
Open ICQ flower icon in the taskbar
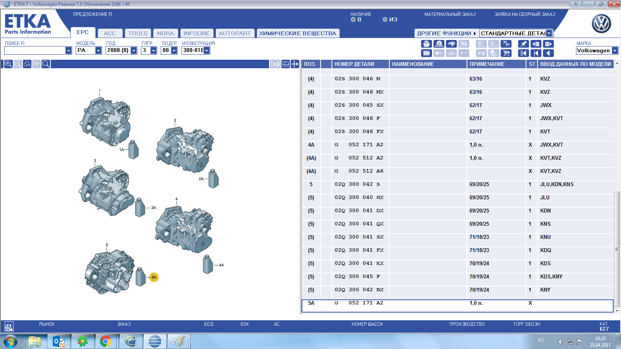(82, 342)
